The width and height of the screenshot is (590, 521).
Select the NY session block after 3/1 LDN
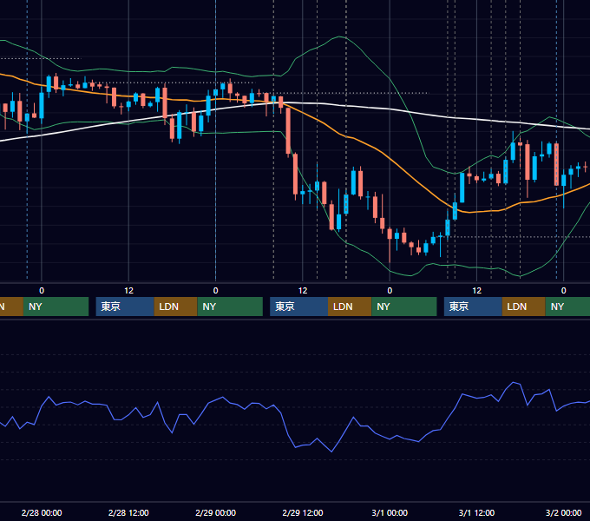point(567,307)
